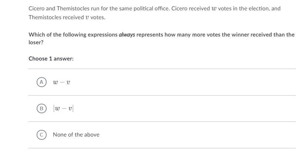Select the radio button for answer C

click(42, 135)
